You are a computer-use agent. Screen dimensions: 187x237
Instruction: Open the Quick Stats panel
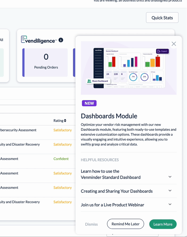(162, 18)
